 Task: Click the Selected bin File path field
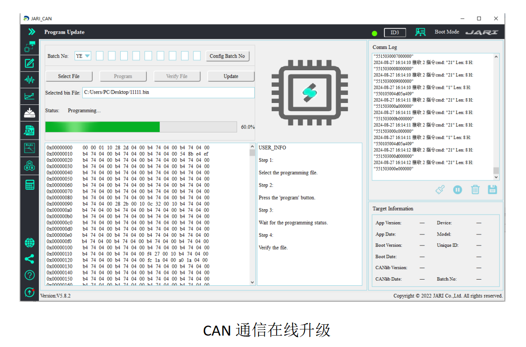pos(168,93)
